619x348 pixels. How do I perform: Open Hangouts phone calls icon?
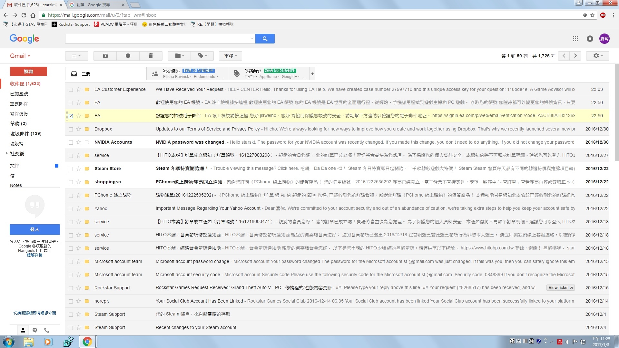47,330
